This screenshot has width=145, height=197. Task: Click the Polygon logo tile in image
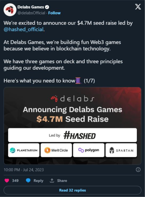point(89,150)
